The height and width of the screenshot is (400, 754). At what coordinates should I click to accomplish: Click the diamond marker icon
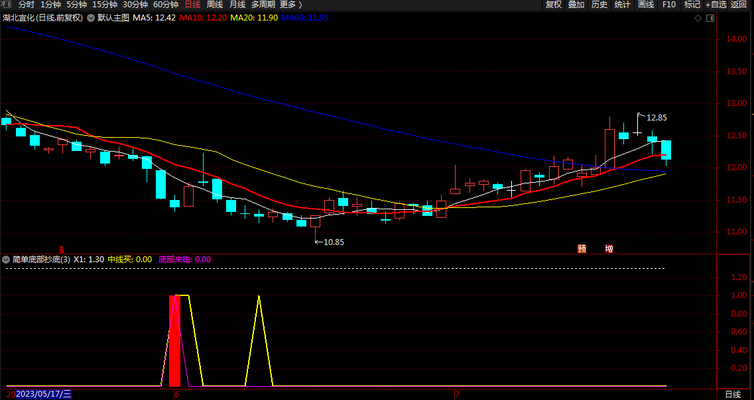(698, 19)
